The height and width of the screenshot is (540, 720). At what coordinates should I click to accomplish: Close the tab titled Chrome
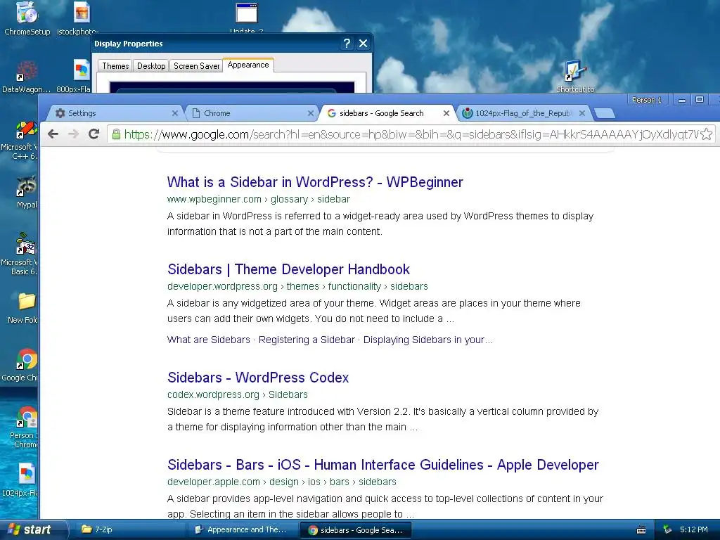(x=311, y=113)
